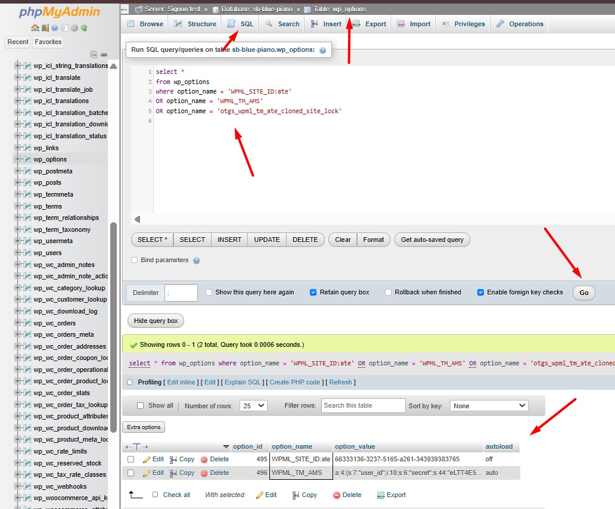Switch to the SQL tab
This screenshot has width=615, height=509.
[240, 24]
